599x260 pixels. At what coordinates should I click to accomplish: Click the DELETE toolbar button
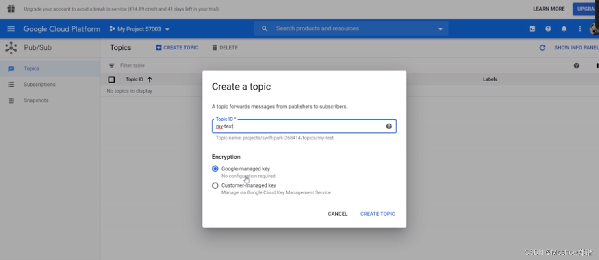click(x=225, y=48)
